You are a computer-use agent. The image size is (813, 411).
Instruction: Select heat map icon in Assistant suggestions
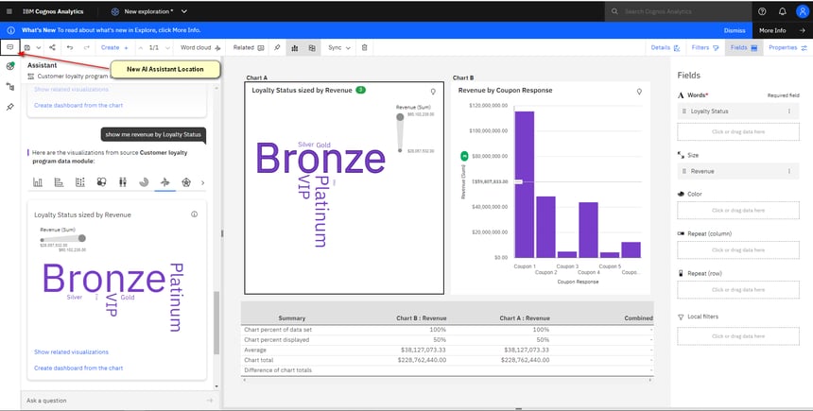pos(79,182)
